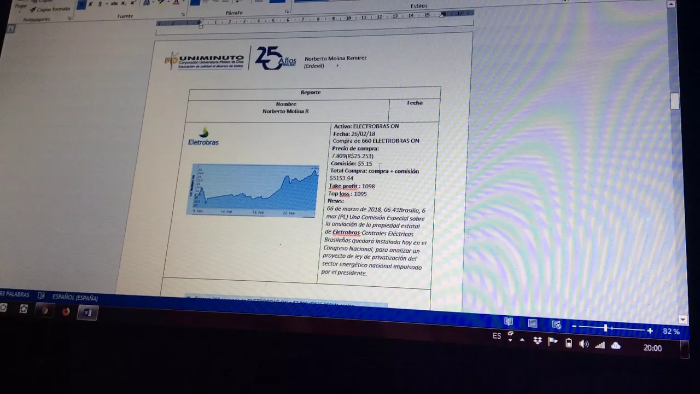Click the ES input language indicator
This screenshot has height=394, width=700.
(x=497, y=336)
